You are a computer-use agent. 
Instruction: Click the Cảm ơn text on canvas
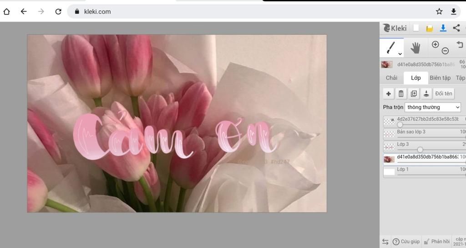(x=175, y=136)
